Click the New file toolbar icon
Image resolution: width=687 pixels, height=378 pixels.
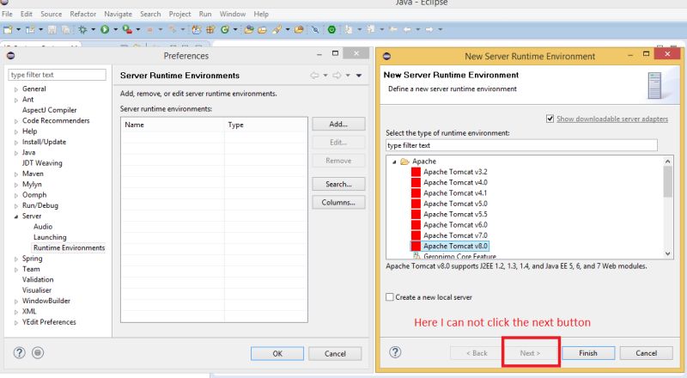[8, 29]
